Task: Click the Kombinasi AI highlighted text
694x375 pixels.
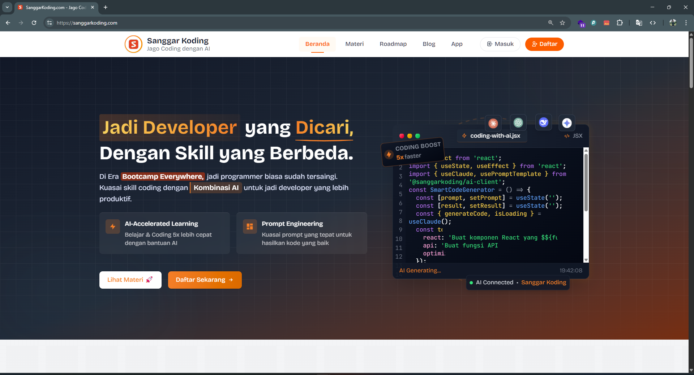Action: coord(216,187)
